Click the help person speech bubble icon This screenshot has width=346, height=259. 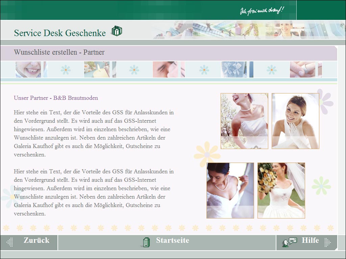coord(290,242)
